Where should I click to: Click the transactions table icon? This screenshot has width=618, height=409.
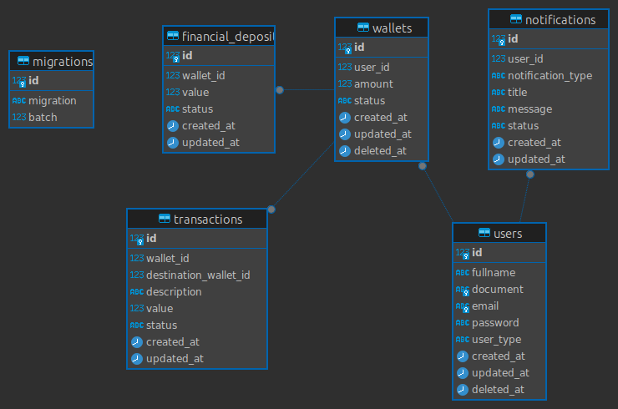[x=165, y=220]
